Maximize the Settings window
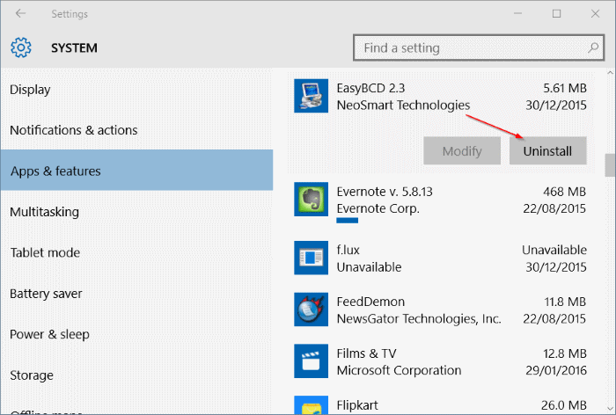This screenshot has height=415, width=616. [x=556, y=14]
